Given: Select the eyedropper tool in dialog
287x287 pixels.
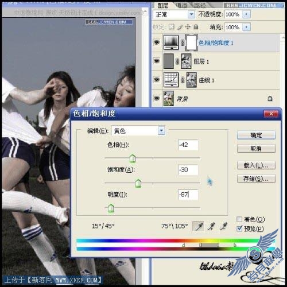Looking at the screenshot, I should [199, 226].
